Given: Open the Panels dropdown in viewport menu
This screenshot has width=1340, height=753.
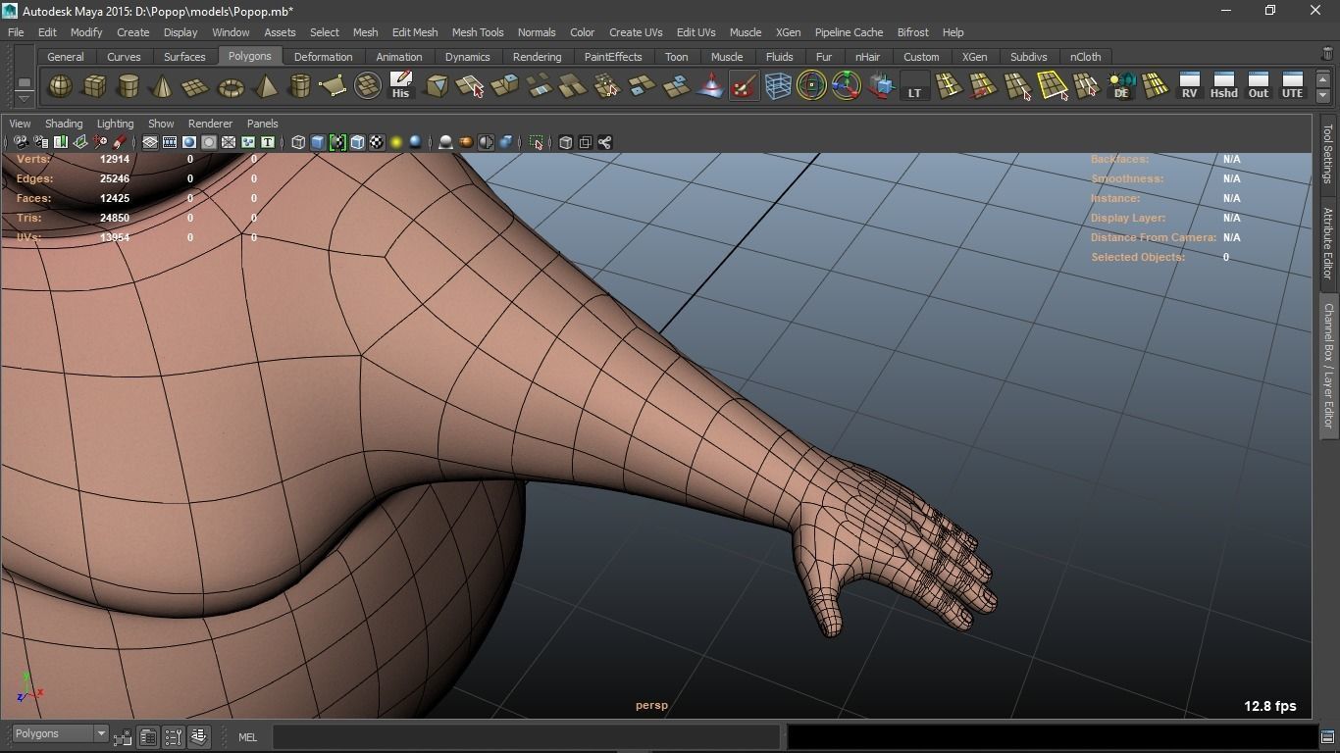Looking at the screenshot, I should (x=262, y=124).
